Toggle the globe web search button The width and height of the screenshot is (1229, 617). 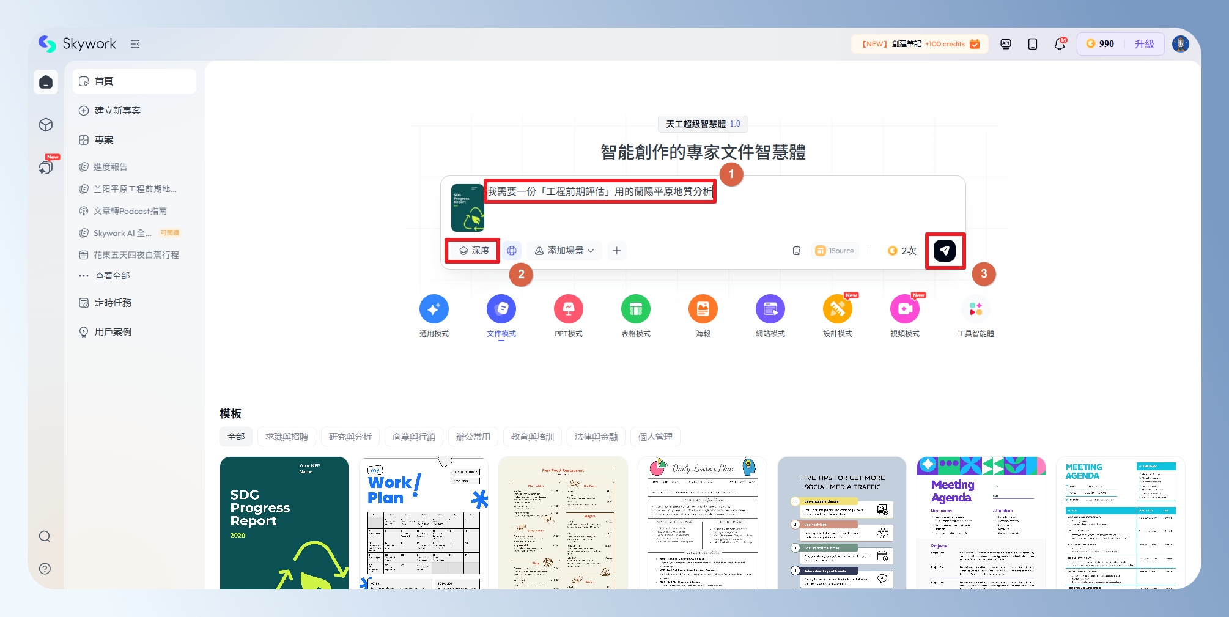click(x=512, y=251)
